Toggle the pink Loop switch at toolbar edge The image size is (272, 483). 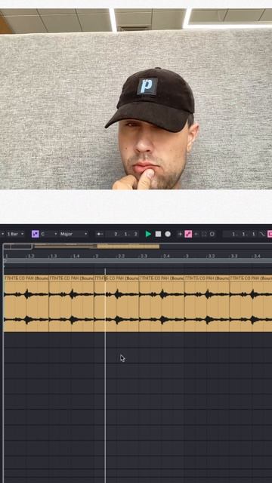coord(270,234)
